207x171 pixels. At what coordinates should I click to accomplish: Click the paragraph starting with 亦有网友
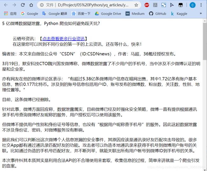pyautogui.click(x=101, y=84)
